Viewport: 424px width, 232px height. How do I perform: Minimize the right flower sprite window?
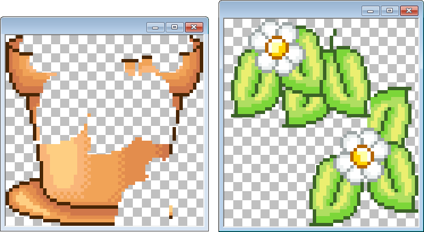click(x=370, y=10)
